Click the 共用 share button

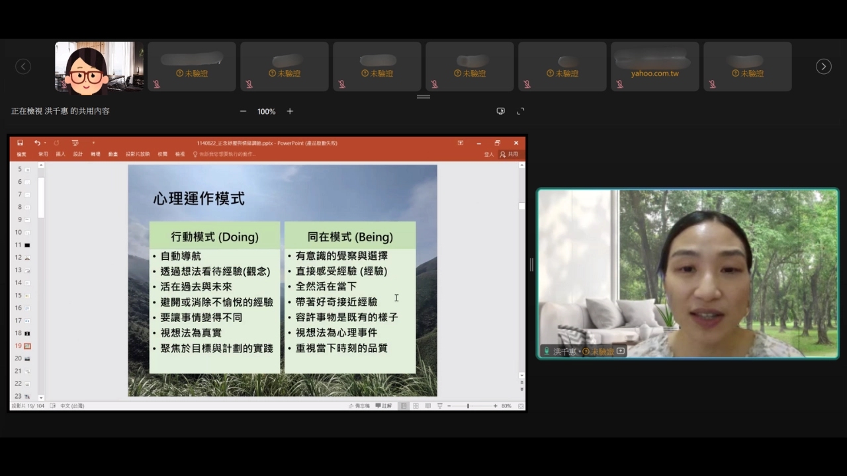pos(510,154)
